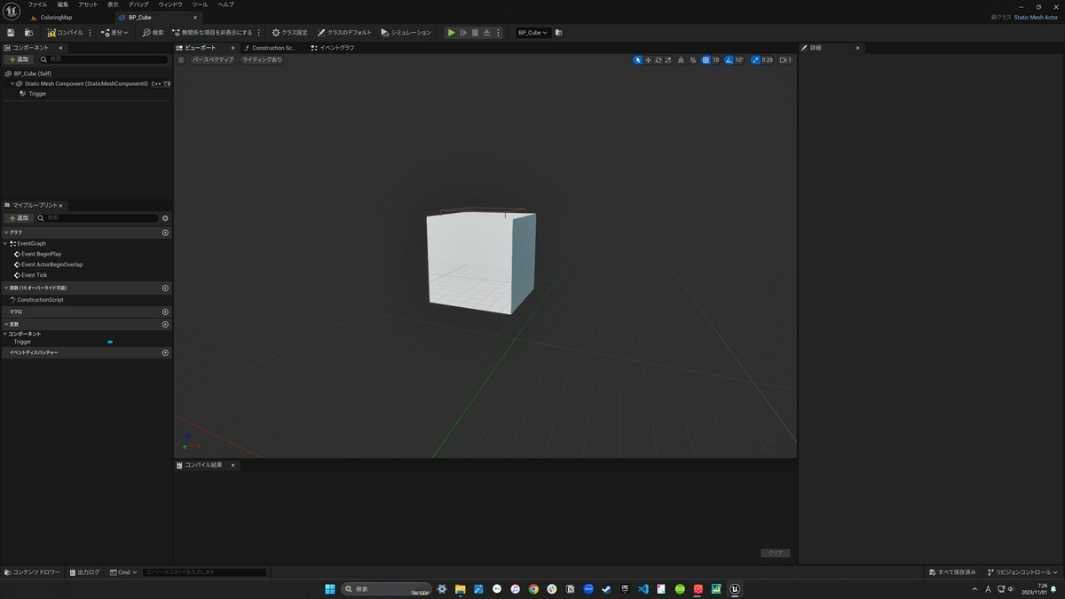Toggle surface snapping icon

pyautogui.click(x=693, y=59)
